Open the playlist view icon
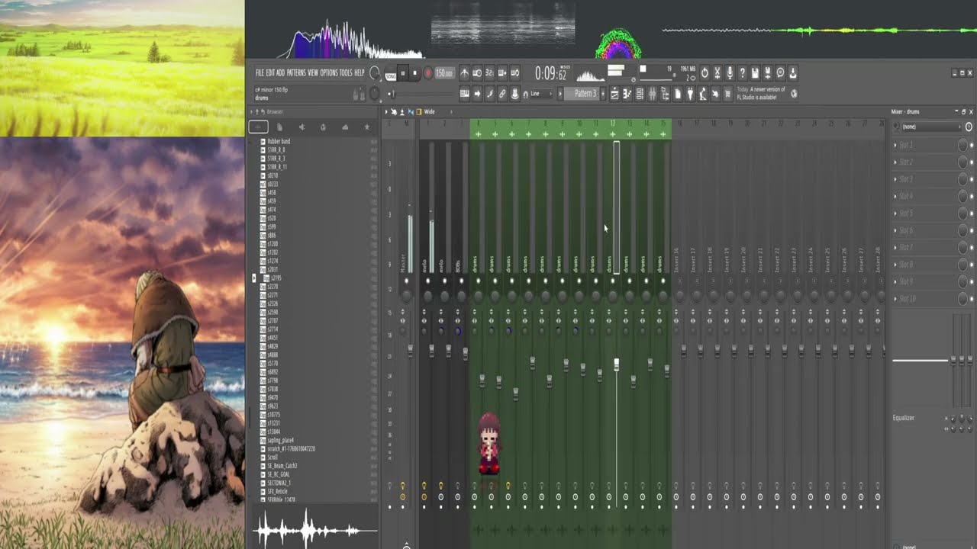Image resolution: width=977 pixels, height=549 pixels. click(614, 94)
